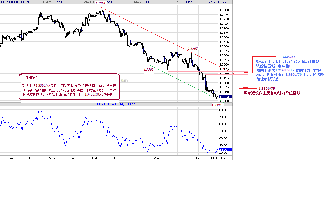This screenshot has height=212, width=327.
Task: Click the 1.3425 price axis label
Action: point(224,78)
